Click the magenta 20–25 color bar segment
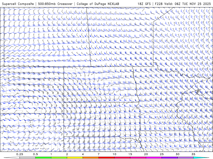This screenshot has width=213, height=159. point(154,158)
